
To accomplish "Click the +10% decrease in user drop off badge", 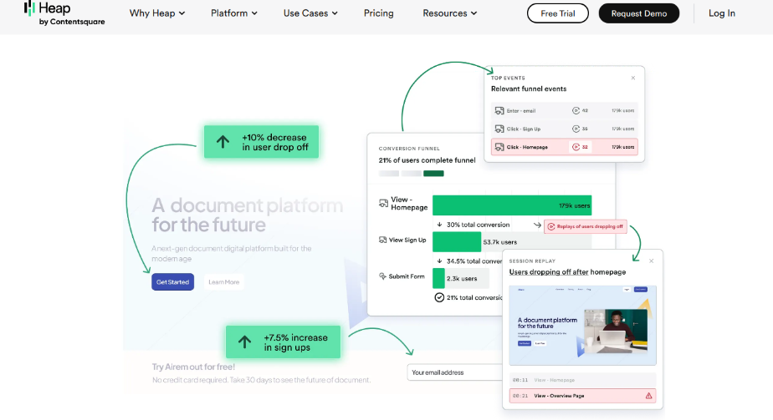I will (x=261, y=142).
